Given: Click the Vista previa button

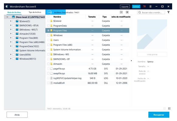Looking at the screenshot, I should (152, 54).
